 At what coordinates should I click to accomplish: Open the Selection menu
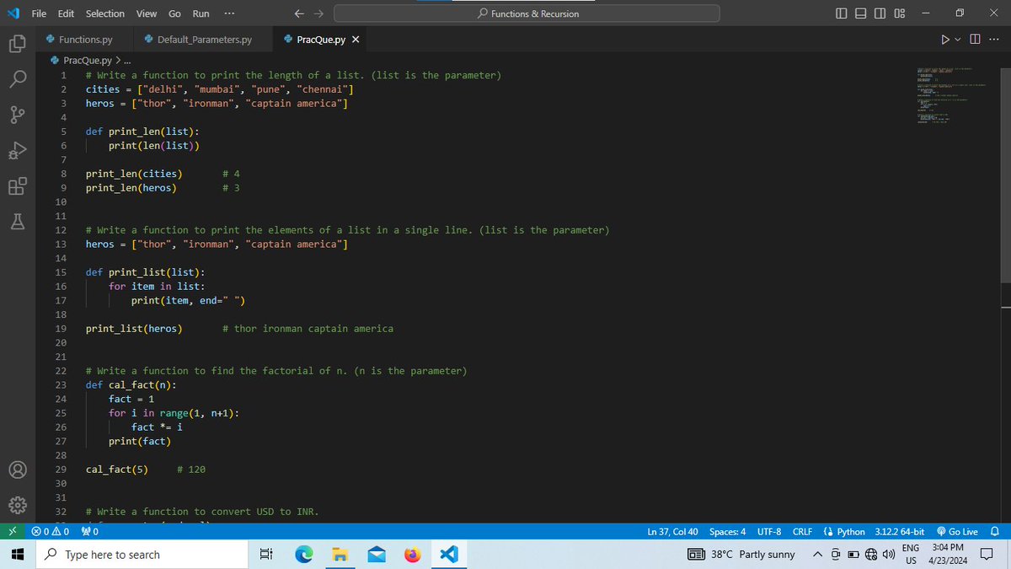[105, 13]
